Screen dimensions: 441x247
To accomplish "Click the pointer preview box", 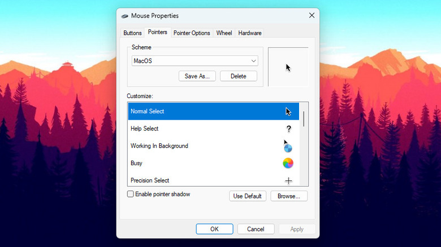I will (x=288, y=67).
